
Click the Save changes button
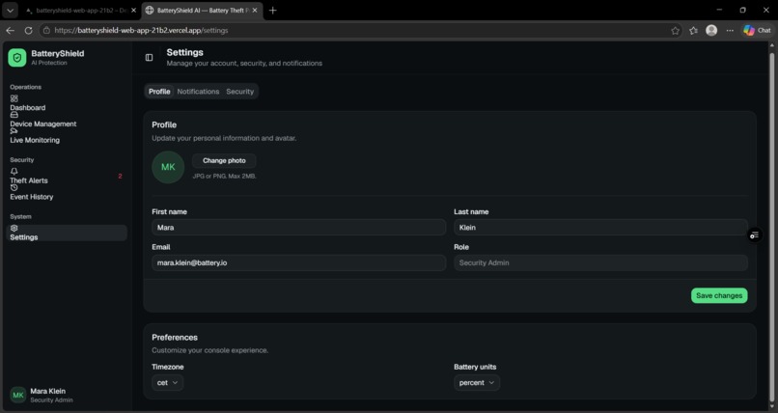719,295
